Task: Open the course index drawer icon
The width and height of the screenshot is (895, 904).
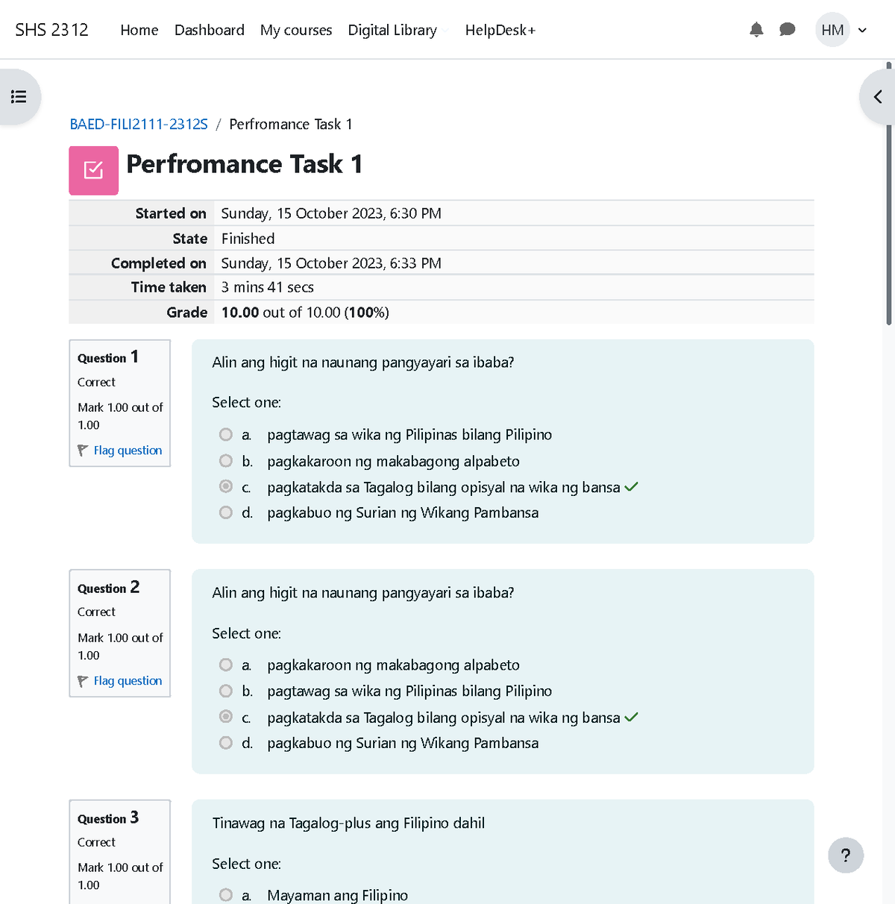Action: click(x=19, y=97)
